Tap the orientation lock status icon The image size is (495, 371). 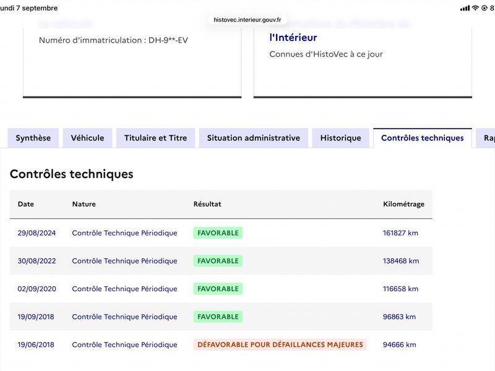click(484, 8)
